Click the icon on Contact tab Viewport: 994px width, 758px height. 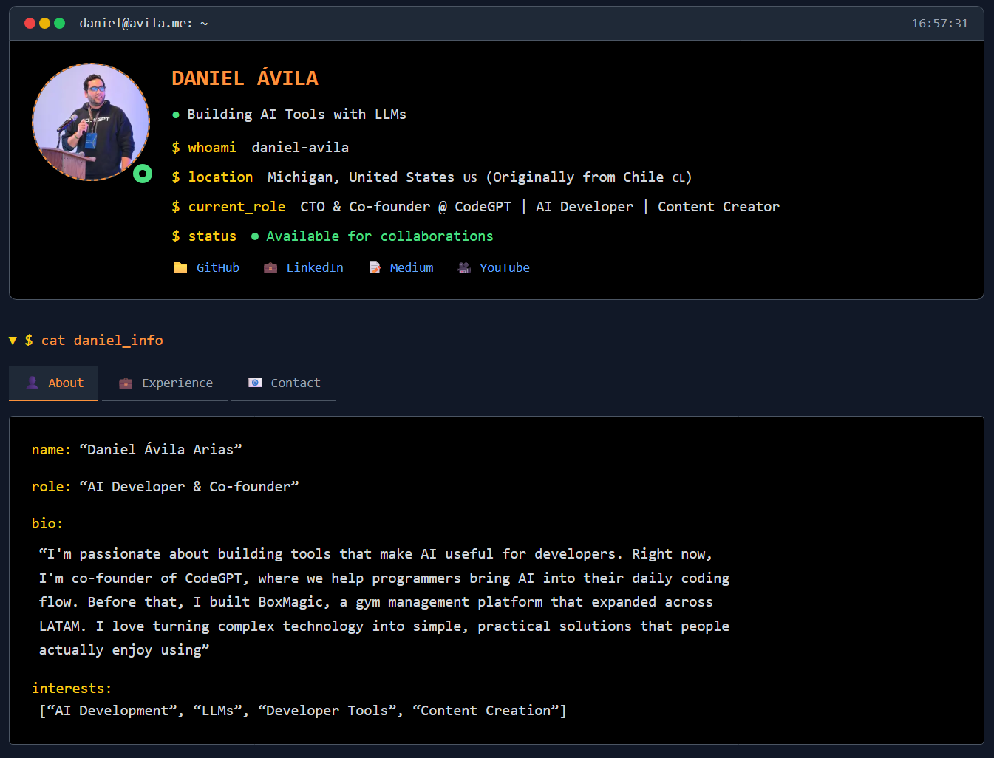[x=255, y=383]
